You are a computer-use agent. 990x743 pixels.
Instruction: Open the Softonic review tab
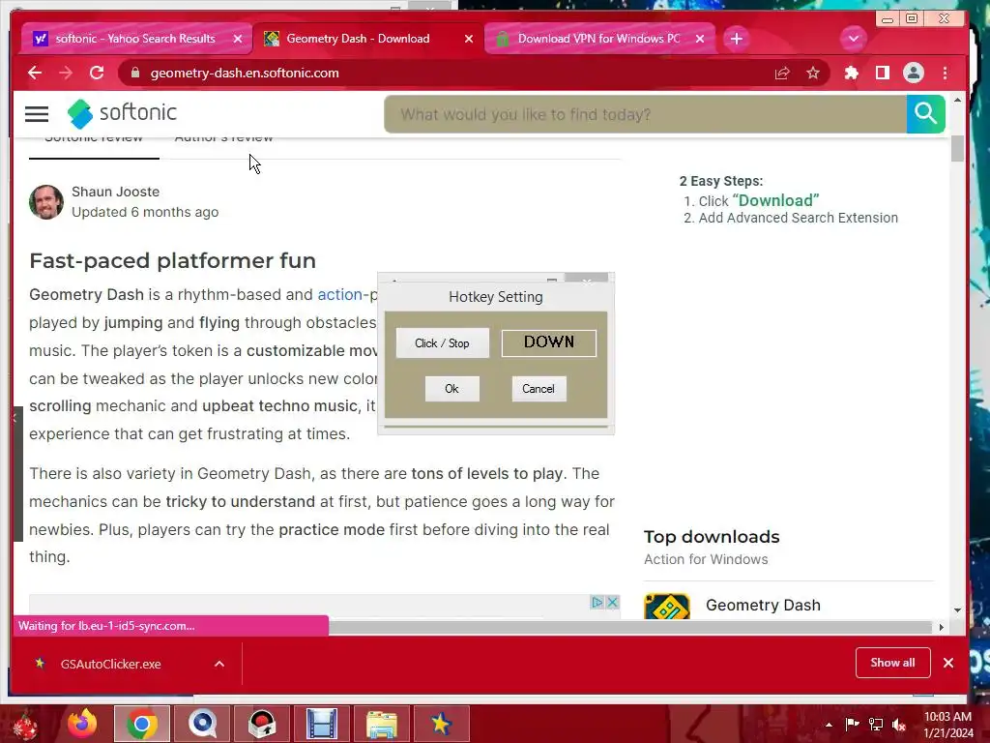click(x=94, y=139)
